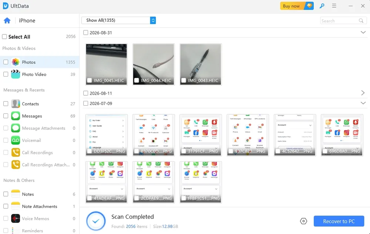The height and width of the screenshot is (234, 370).
Task: Collapse the 2026-07-09 date group
Action: (x=363, y=103)
